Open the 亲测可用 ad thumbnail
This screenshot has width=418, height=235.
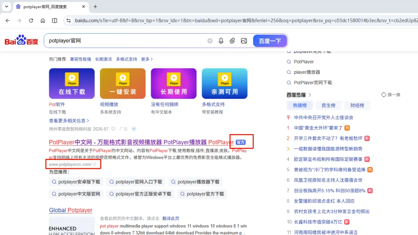[224, 83]
